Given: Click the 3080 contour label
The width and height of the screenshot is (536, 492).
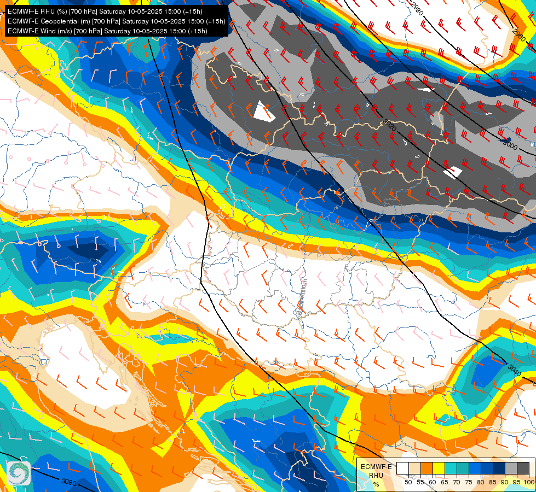Looking at the screenshot, I should pyautogui.click(x=69, y=482).
